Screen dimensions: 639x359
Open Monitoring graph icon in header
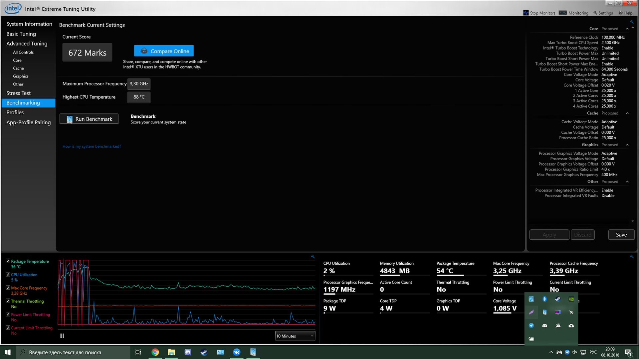(563, 13)
